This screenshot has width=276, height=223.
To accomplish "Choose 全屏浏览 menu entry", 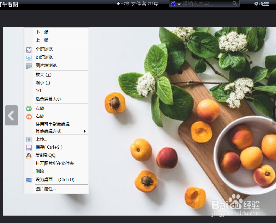I will pos(56,49).
